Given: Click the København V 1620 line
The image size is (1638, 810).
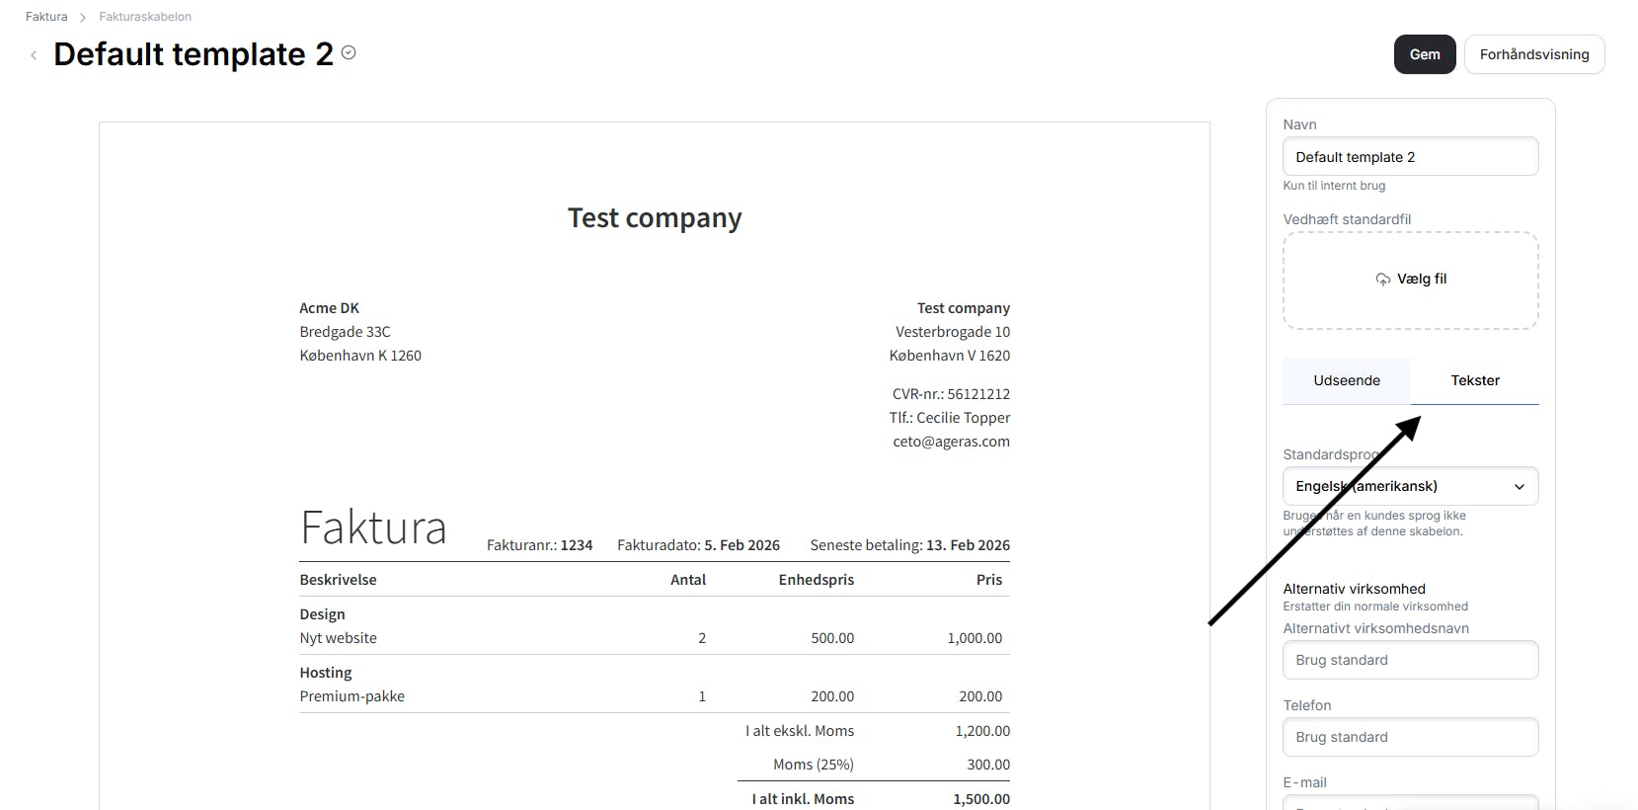Looking at the screenshot, I should [x=950, y=356].
